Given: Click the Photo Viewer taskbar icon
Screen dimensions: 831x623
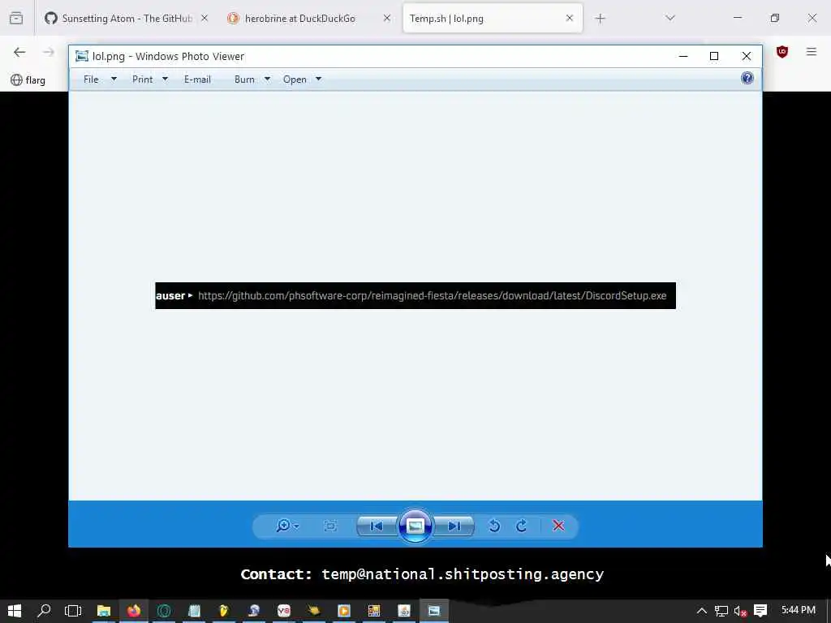Looking at the screenshot, I should [x=434, y=611].
